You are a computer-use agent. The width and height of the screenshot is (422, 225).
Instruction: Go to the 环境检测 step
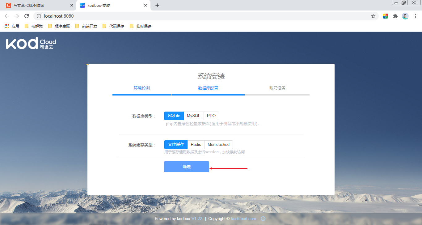click(141, 88)
